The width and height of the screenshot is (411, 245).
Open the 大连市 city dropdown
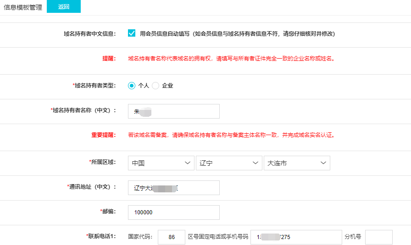point(296,163)
